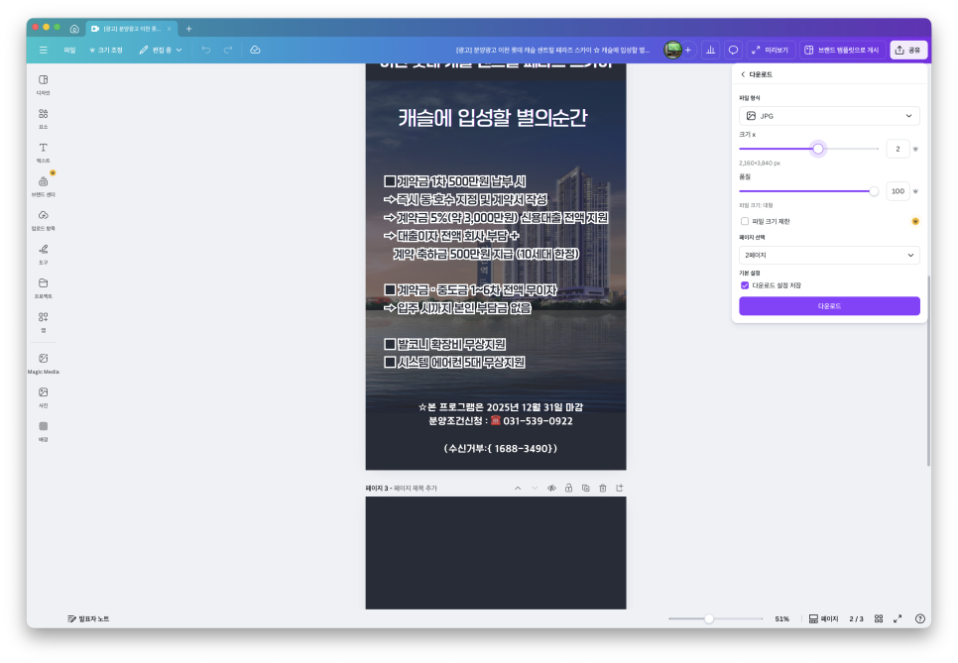Screen dimensions: 958x663
Task: Click the 공유 share button
Action: (908, 51)
